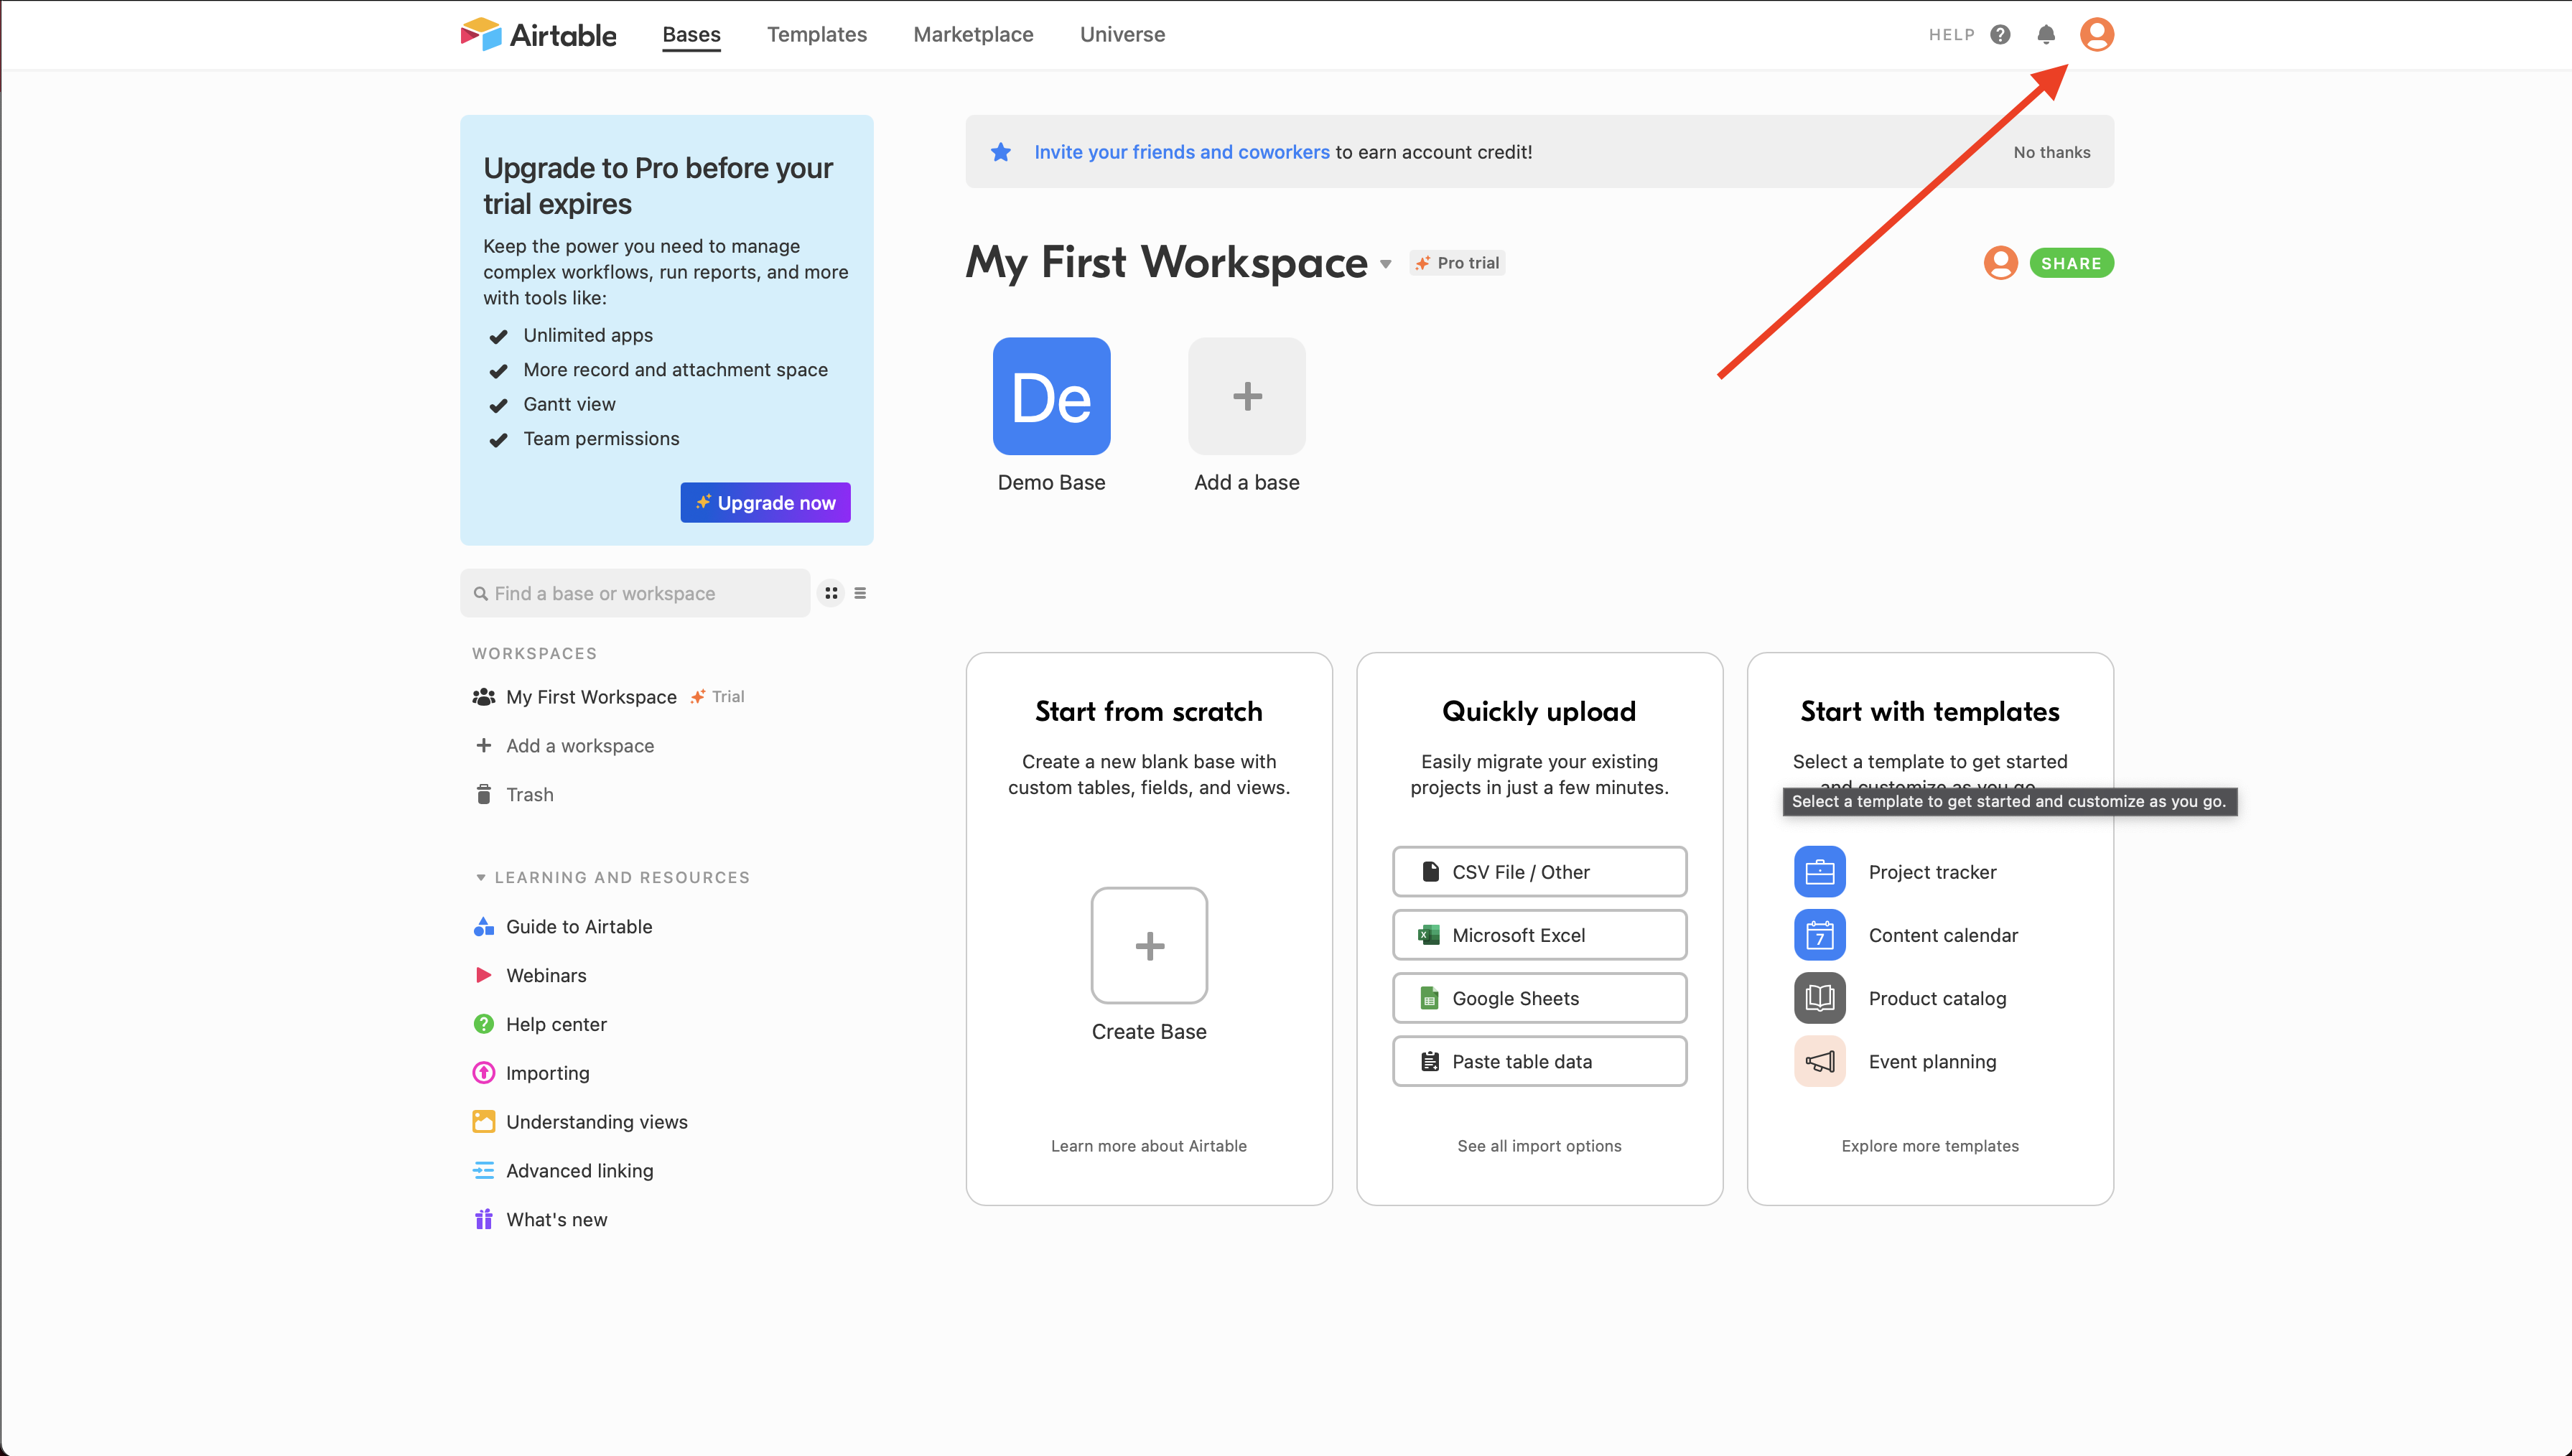2572x1456 pixels.
Task: Choose Paste table data option
Action: coord(1539,1061)
